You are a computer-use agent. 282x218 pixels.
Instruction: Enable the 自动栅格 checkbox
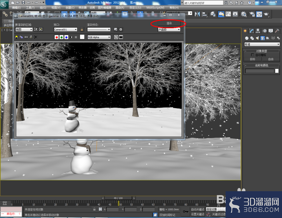(x=252, y=55)
